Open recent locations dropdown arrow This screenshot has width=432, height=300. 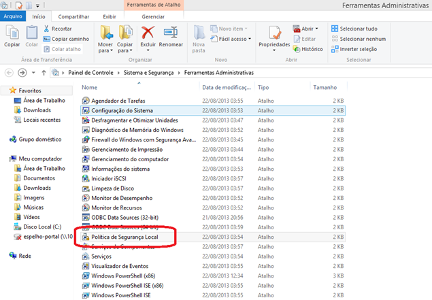33,73
